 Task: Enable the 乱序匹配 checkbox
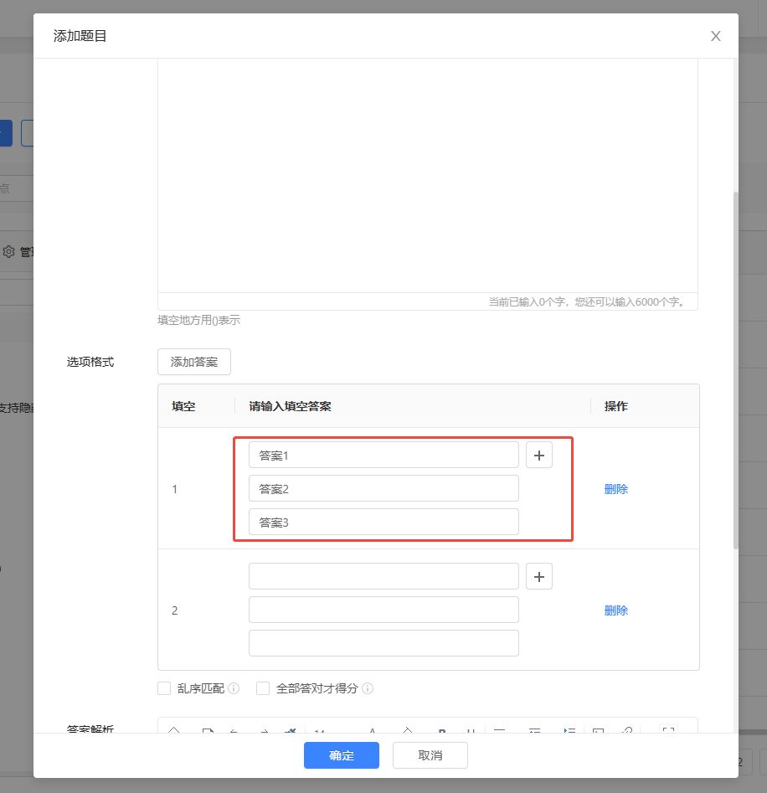tap(164, 688)
